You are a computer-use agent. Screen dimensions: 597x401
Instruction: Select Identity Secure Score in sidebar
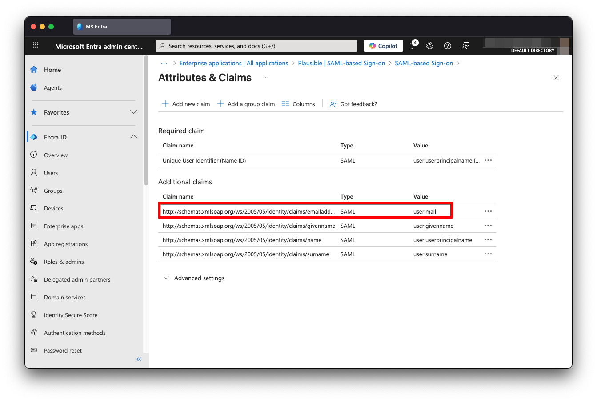click(71, 314)
